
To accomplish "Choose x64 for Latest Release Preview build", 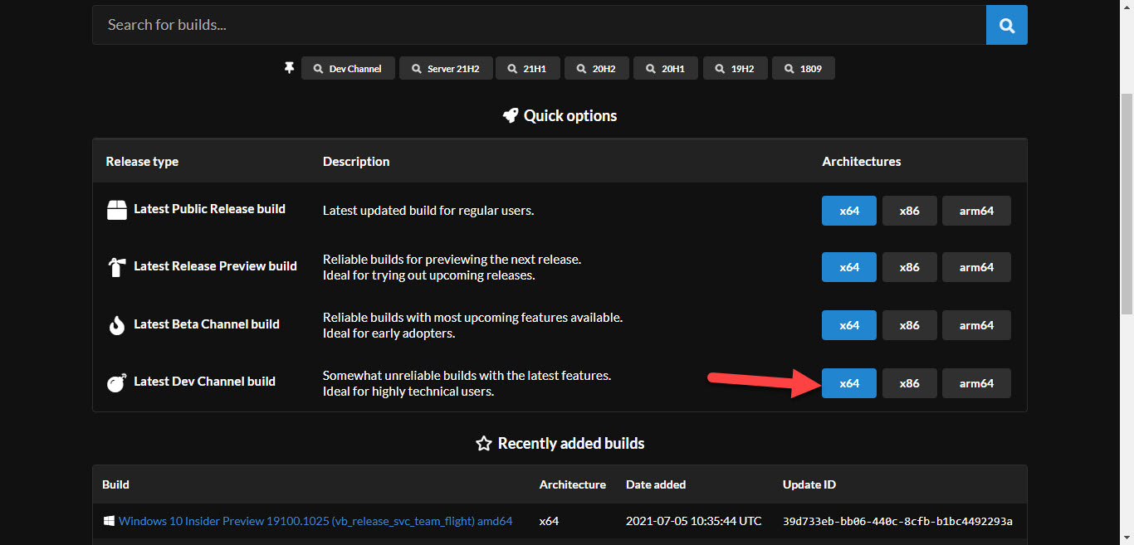I will [848, 267].
